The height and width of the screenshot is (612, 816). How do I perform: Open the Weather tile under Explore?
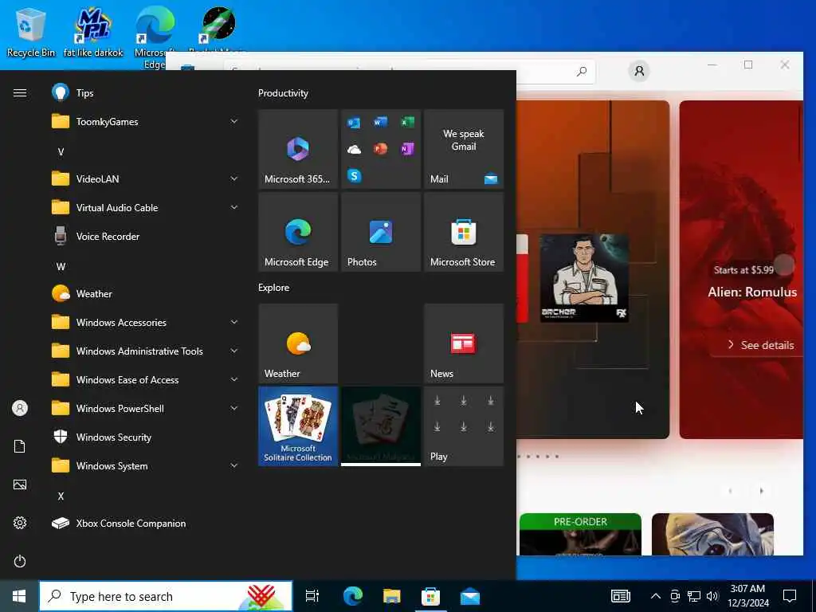[298, 343]
